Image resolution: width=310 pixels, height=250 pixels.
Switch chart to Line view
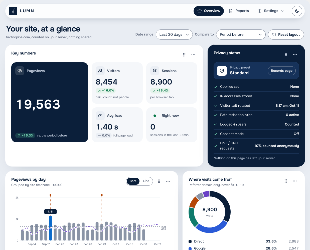point(146,181)
